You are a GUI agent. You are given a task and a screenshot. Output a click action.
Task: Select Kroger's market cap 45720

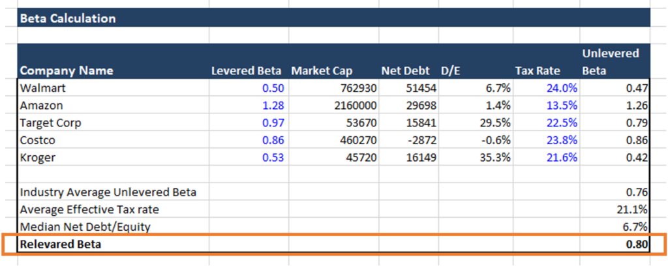pos(333,158)
